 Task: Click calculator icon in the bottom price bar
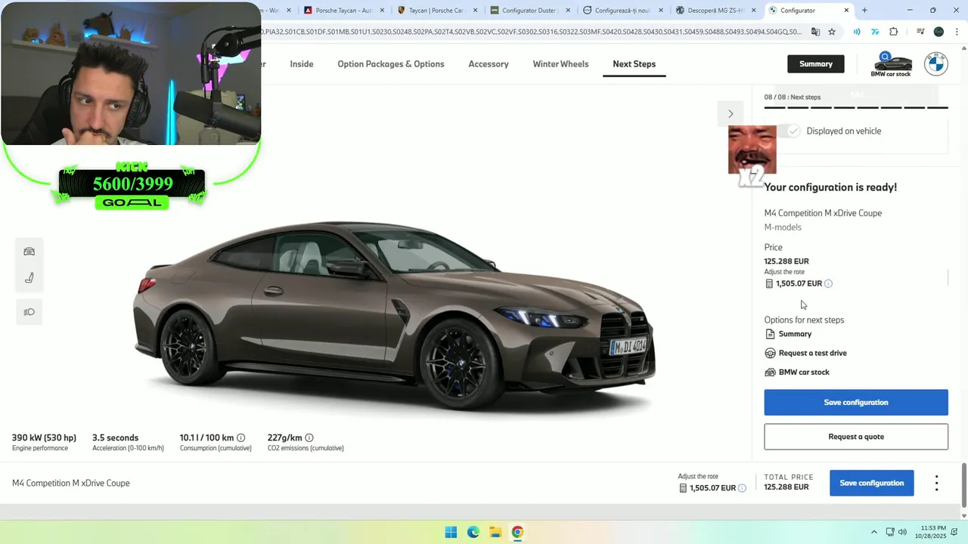pos(683,488)
